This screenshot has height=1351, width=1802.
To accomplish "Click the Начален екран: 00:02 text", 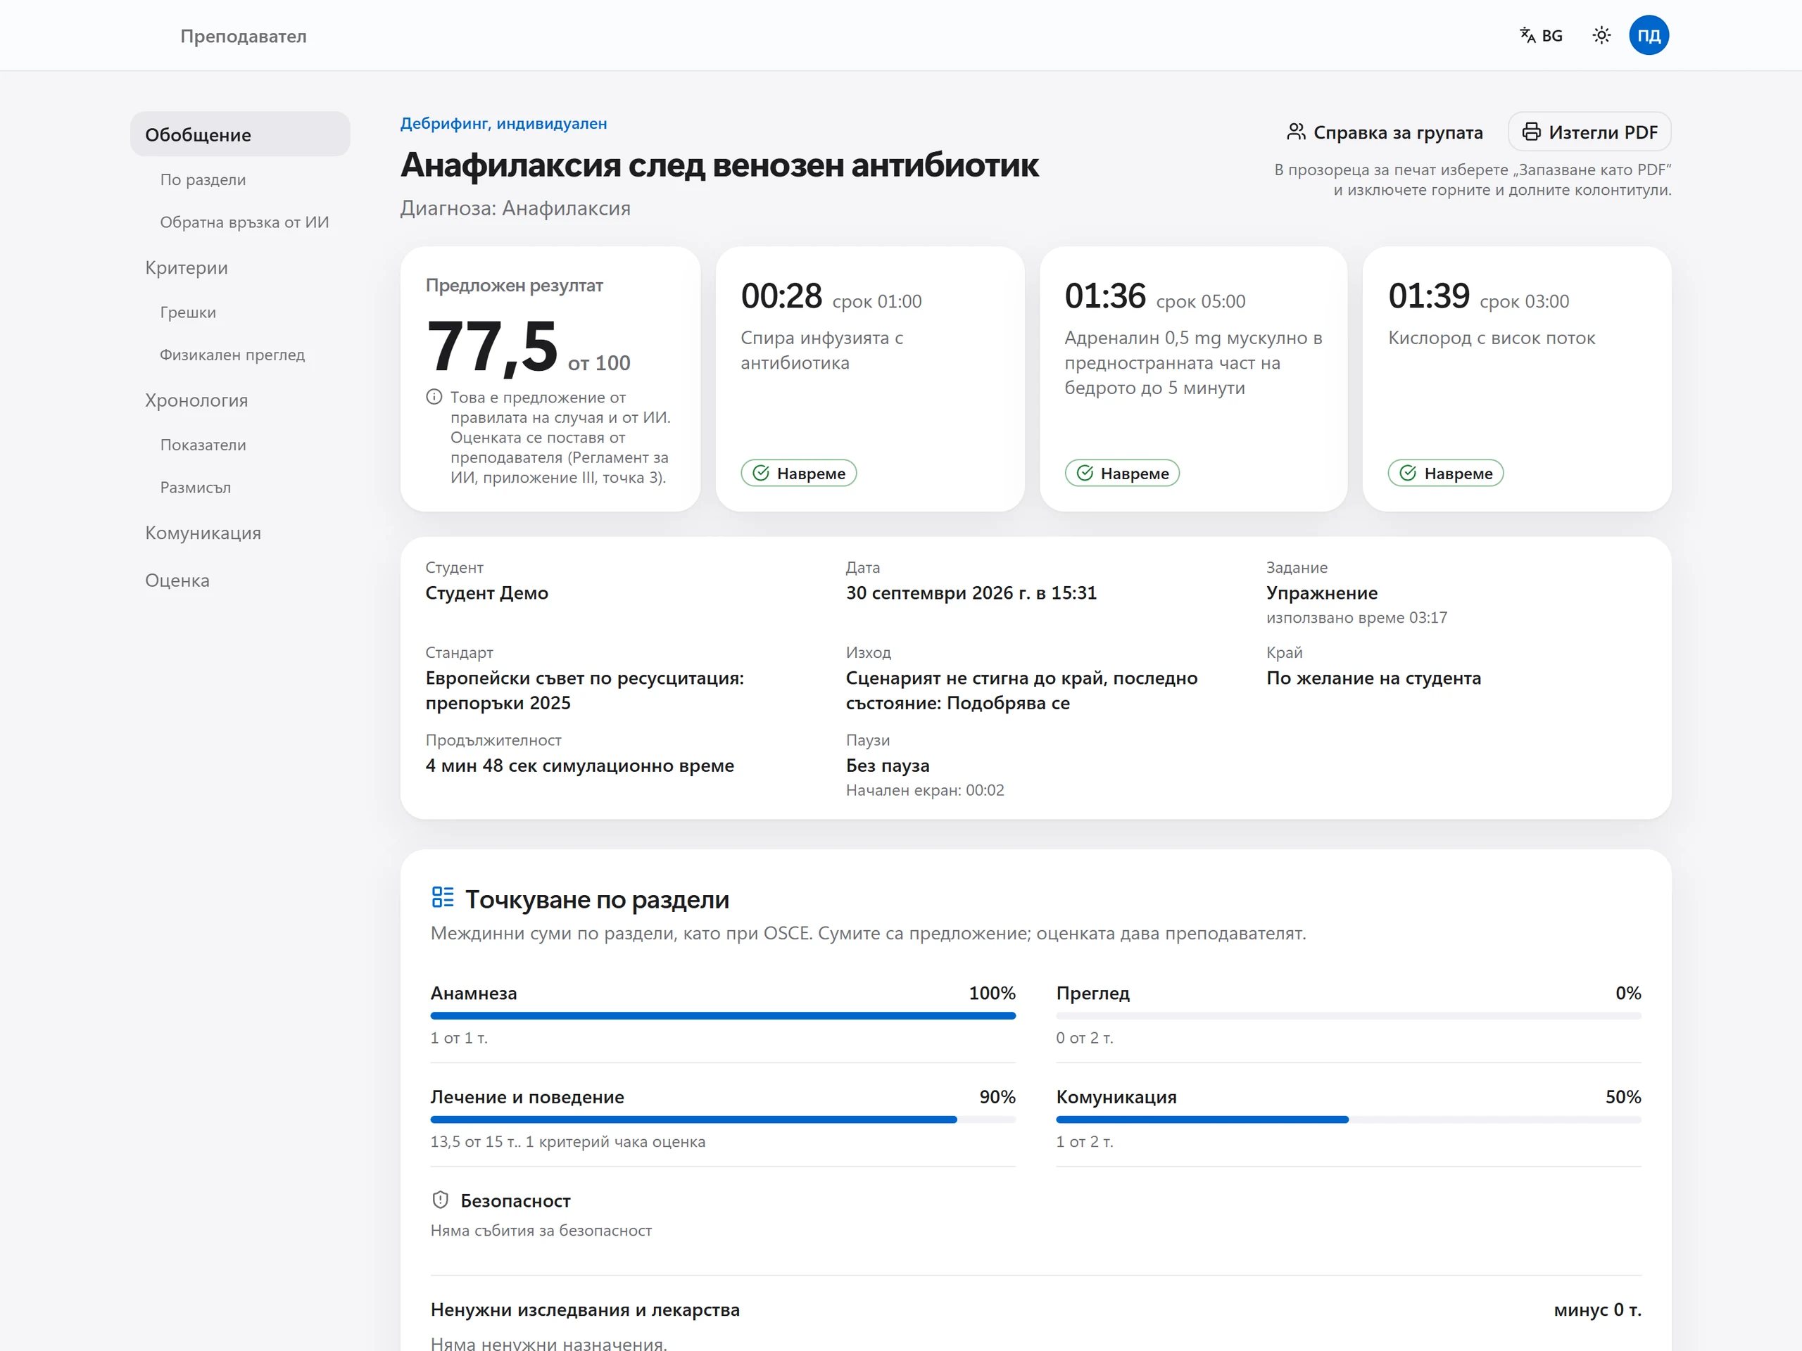I will point(925,790).
